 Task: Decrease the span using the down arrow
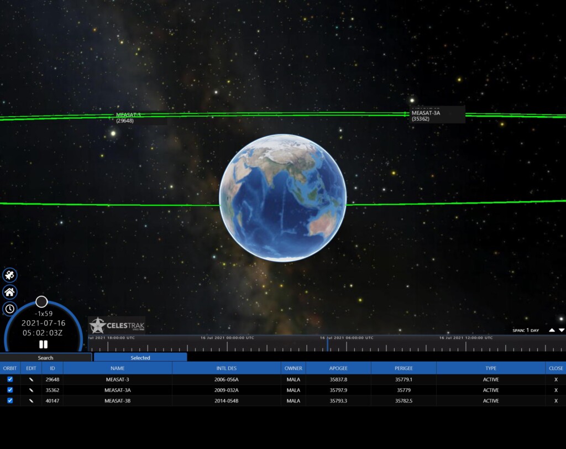(x=562, y=330)
